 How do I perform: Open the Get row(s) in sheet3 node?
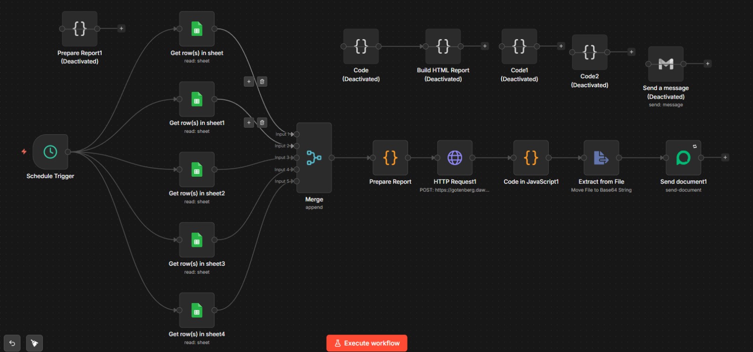tap(197, 240)
